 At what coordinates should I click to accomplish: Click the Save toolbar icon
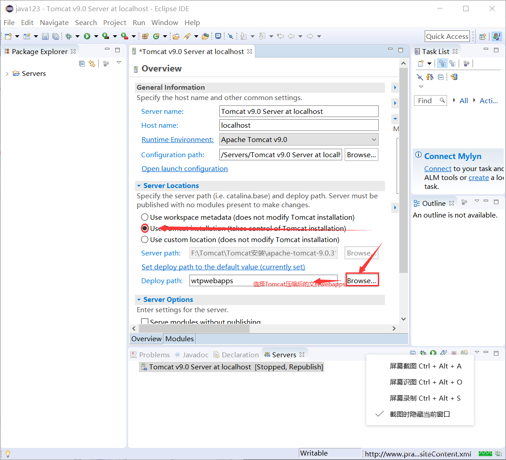pos(45,36)
